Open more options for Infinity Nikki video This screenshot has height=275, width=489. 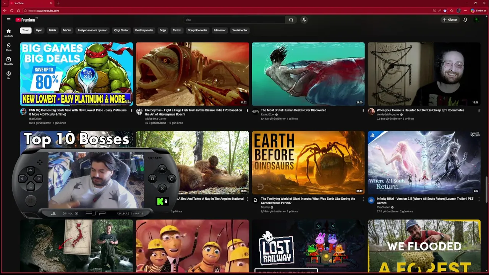click(479, 199)
